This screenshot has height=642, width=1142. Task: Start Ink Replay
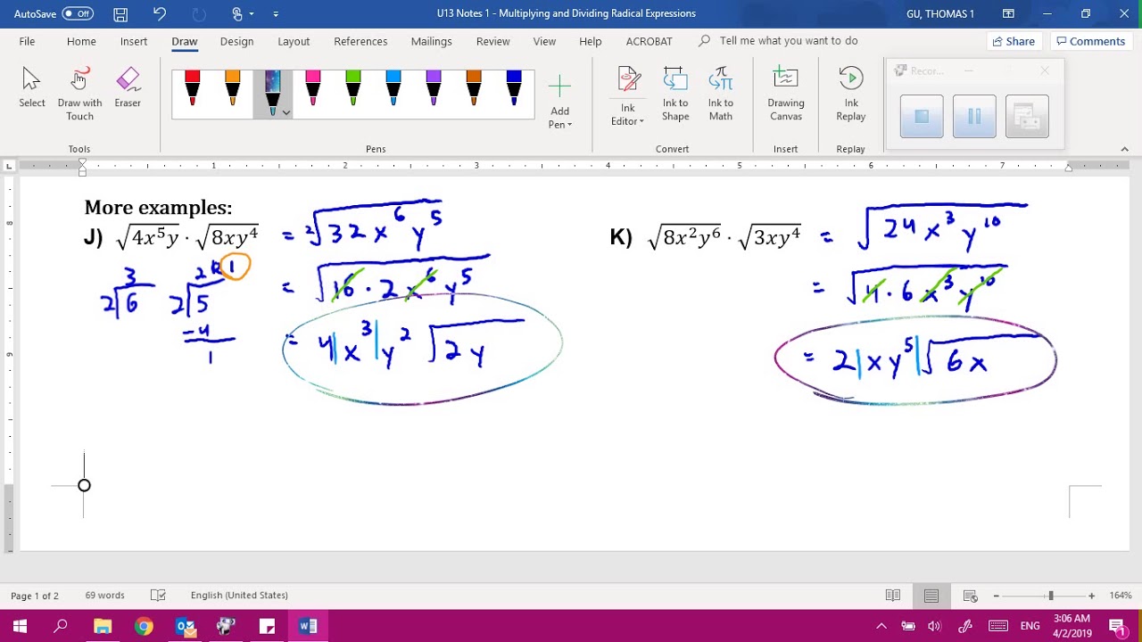click(851, 95)
